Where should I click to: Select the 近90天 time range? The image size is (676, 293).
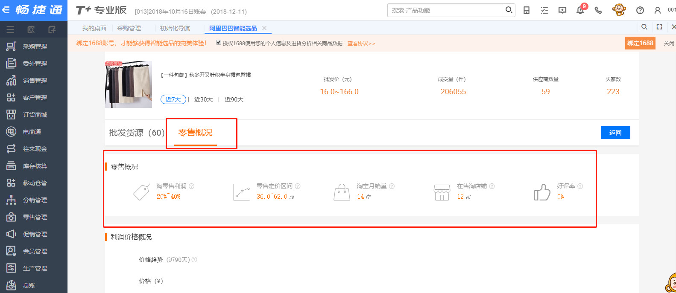coord(234,99)
